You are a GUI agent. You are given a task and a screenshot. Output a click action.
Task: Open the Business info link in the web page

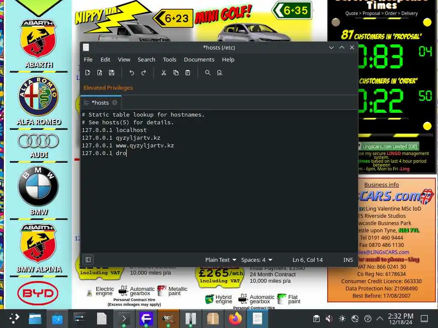tap(382, 184)
